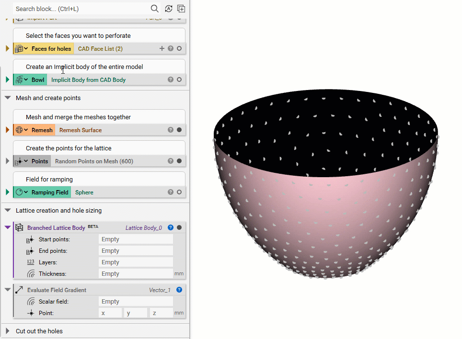Click the x coordinate field of Point
This screenshot has height=339, width=462.
pos(110,313)
